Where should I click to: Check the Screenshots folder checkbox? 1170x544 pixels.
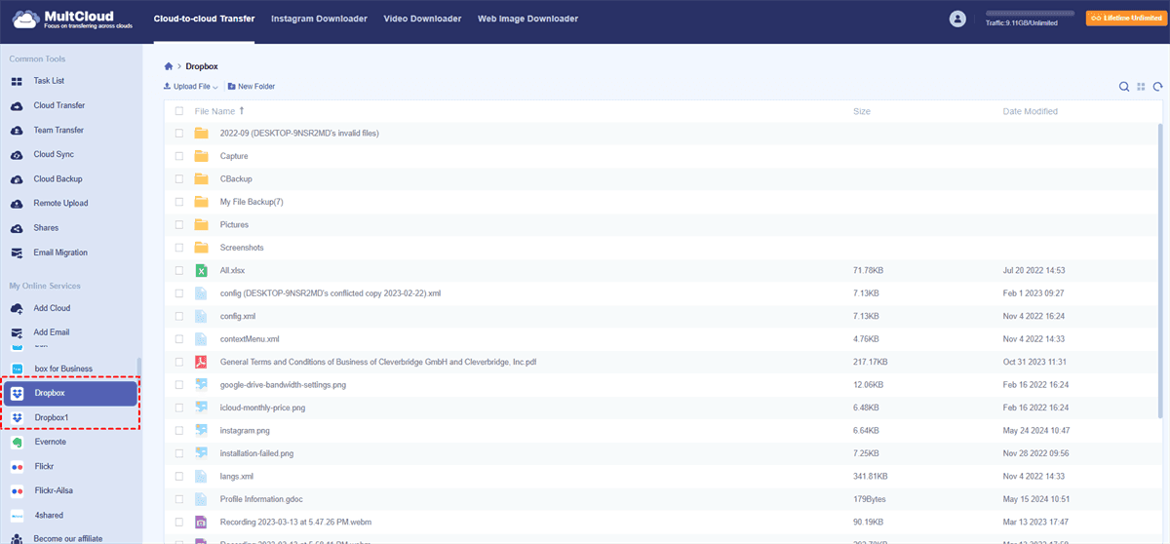pos(178,248)
